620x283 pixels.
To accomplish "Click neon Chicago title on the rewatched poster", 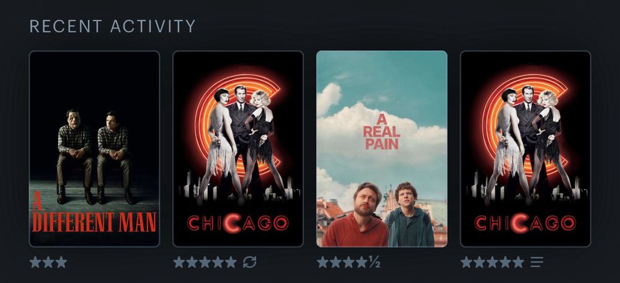I will (238, 223).
